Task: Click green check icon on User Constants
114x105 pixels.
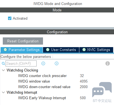Action: point(48,50)
